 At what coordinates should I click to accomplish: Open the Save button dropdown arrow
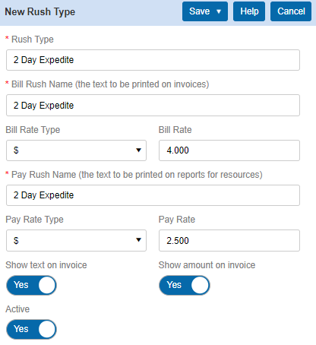point(219,11)
